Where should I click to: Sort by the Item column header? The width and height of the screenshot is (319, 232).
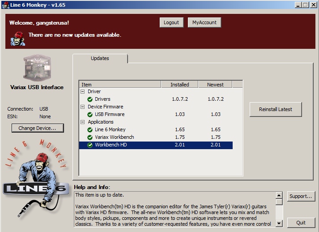tap(120, 85)
